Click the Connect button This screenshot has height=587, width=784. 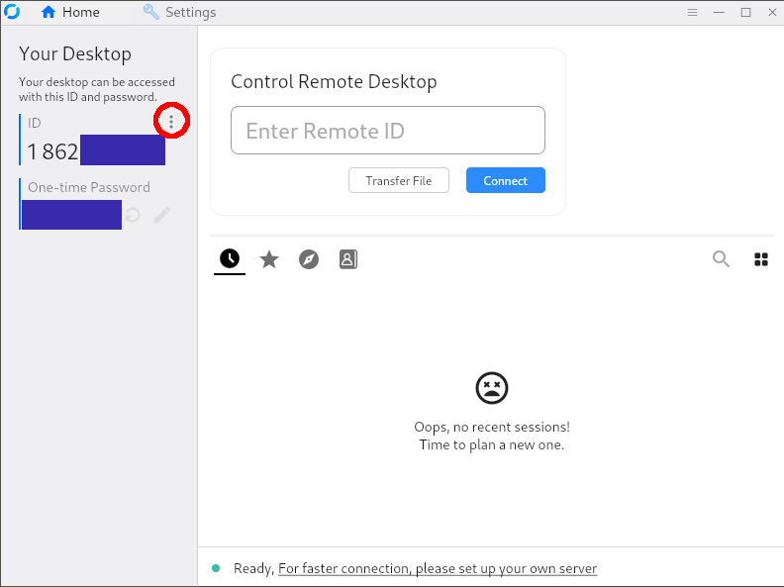pos(506,180)
